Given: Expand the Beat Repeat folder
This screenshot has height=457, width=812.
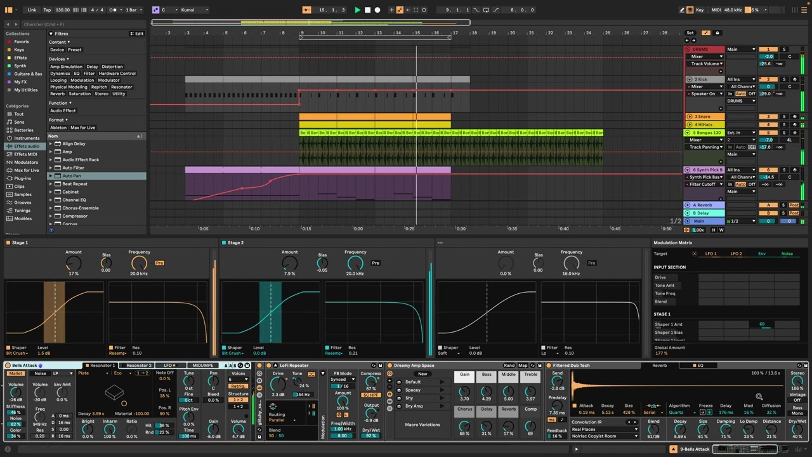Looking at the screenshot, I should pos(51,184).
